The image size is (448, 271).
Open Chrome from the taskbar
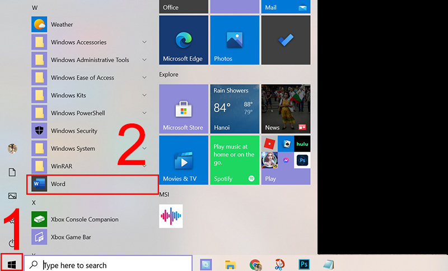pos(255,264)
